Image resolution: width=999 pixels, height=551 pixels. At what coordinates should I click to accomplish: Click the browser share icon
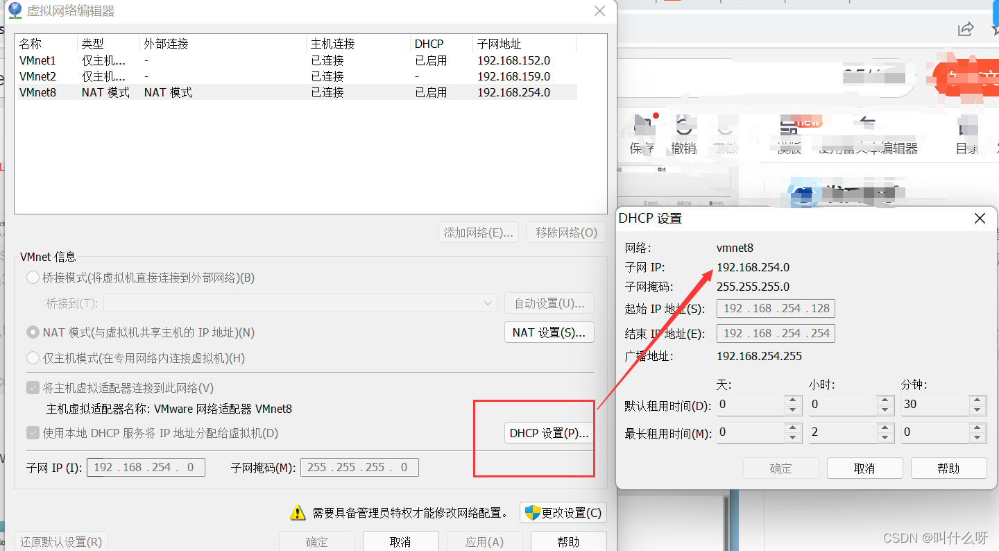966,28
